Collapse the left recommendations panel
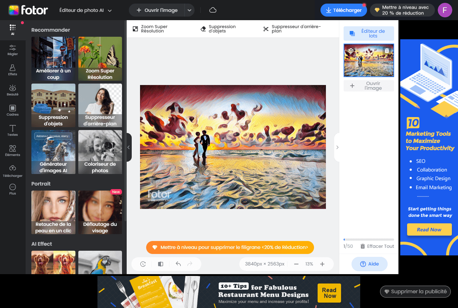The width and height of the screenshot is (458, 308). 128,147
